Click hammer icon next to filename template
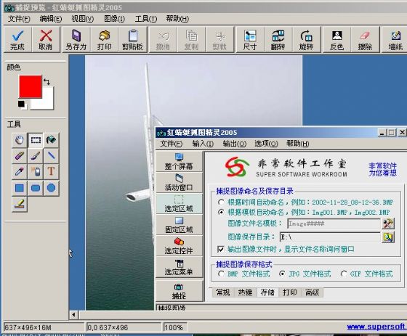Screen dimensions: 407x336 pyautogui.click(x=388, y=224)
